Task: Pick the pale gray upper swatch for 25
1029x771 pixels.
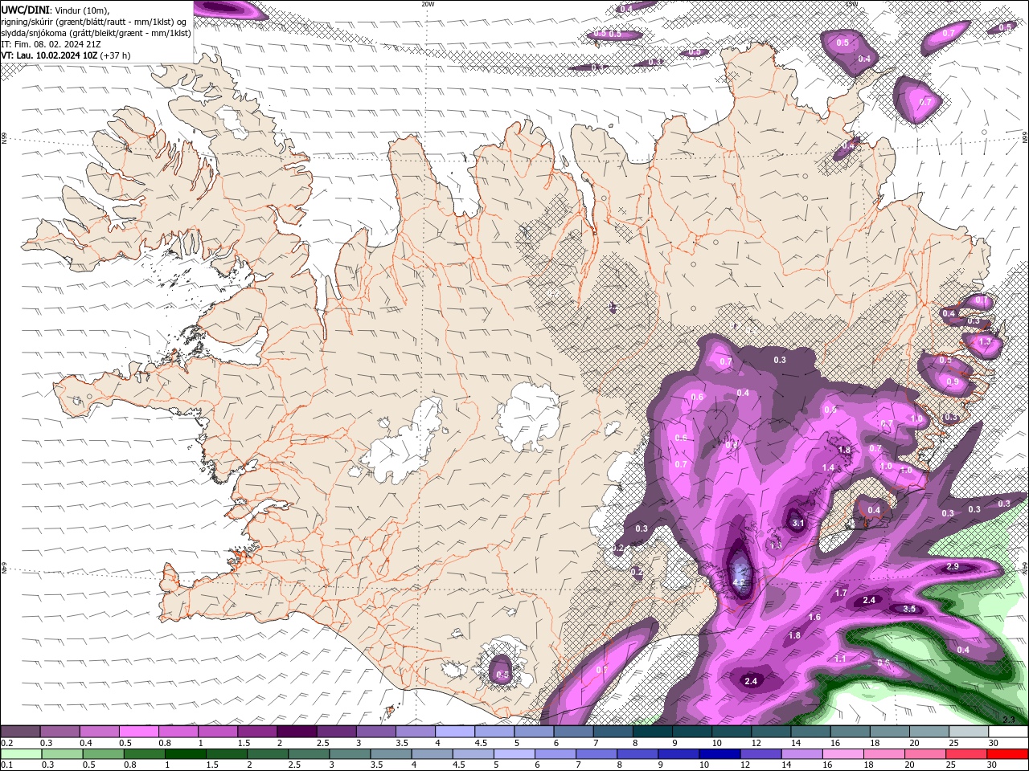Action: point(970,732)
